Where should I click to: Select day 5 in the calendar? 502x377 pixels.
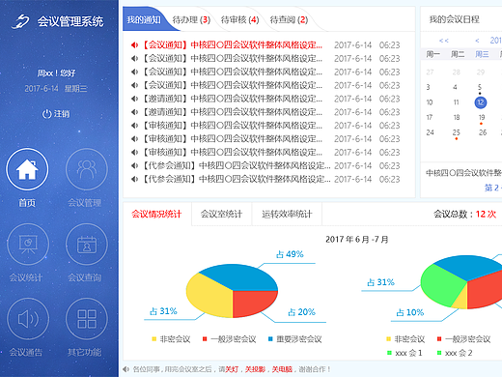[x=480, y=87]
